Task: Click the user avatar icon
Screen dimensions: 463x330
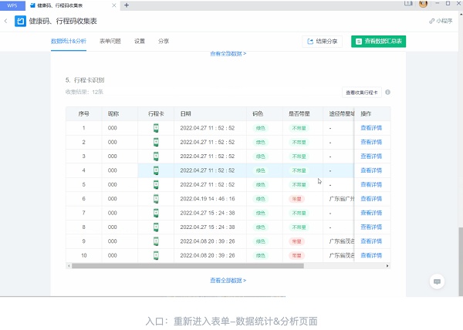Action: [423, 4]
